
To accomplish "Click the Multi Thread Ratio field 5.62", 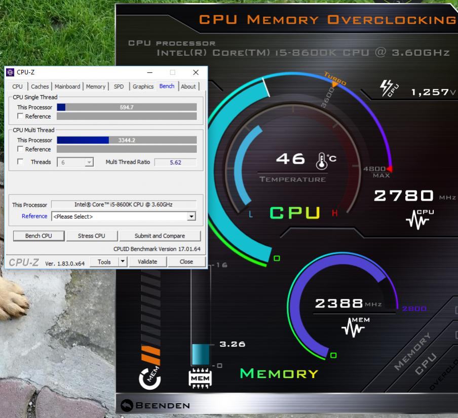I will point(175,163).
